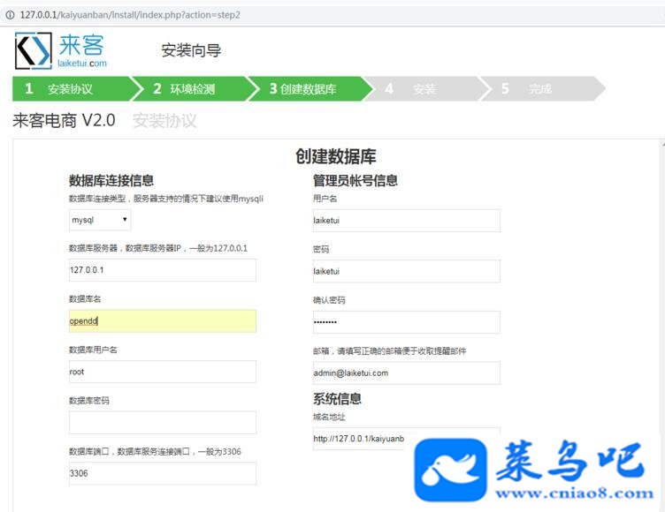Click the browser address bar URL

pos(130,15)
